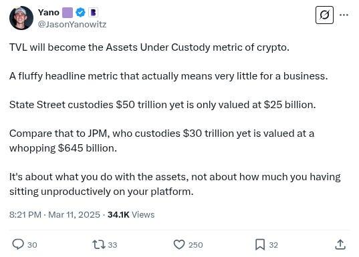This screenshot has width=359, height=257.
Task: Toggle the bookmark icon
Action: [260, 245]
